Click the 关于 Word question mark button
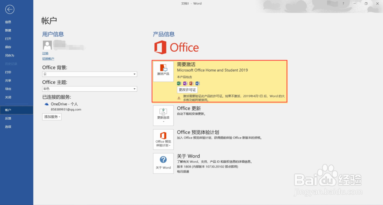This screenshot has width=383, height=205. tap(163, 163)
